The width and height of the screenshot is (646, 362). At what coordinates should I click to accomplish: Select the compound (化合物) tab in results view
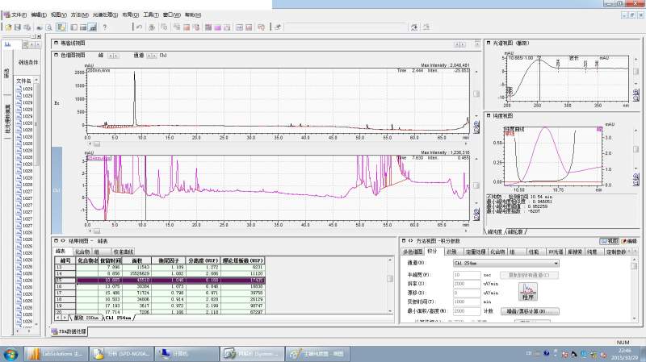point(82,252)
